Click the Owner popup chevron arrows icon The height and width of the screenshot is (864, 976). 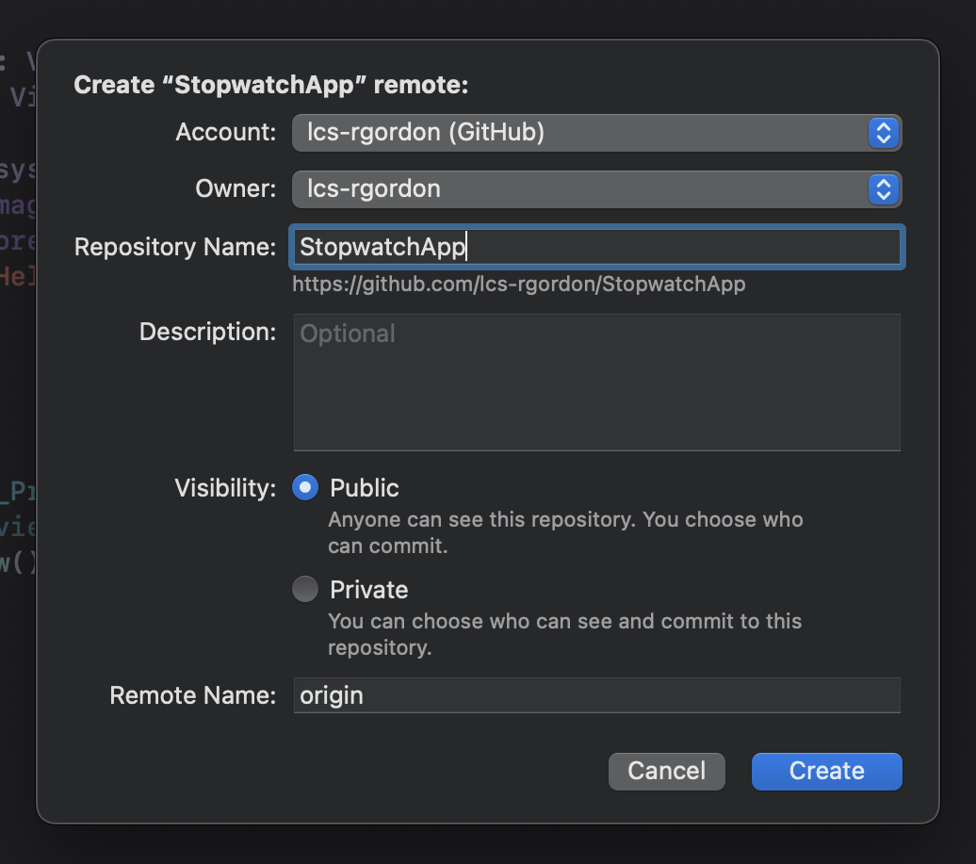(883, 189)
